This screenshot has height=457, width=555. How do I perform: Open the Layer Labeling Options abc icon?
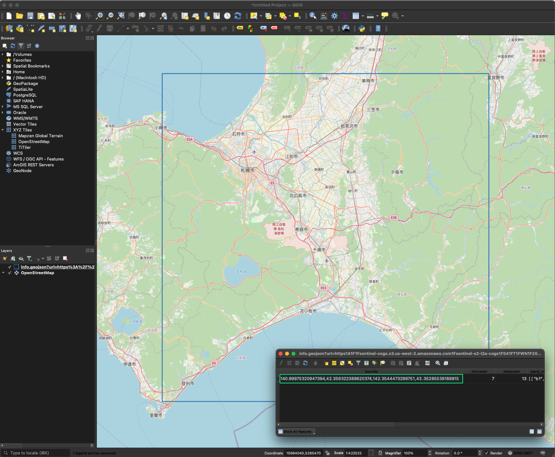pyautogui.click(x=240, y=28)
